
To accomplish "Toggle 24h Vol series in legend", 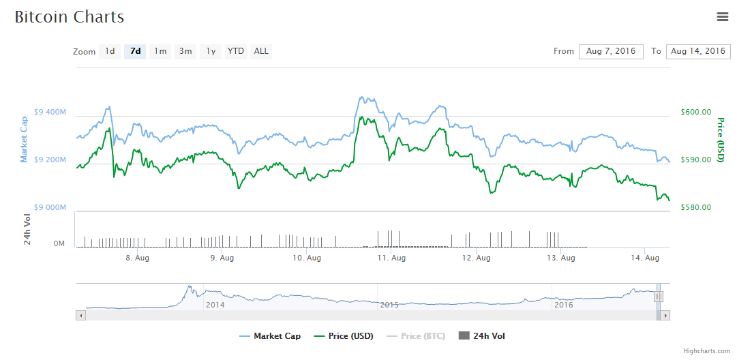I will pos(482,335).
